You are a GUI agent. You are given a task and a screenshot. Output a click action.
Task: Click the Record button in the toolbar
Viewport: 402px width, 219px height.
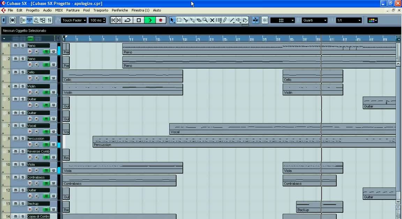click(161, 20)
